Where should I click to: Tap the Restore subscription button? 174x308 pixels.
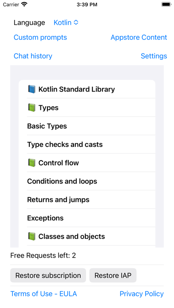[48, 275]
